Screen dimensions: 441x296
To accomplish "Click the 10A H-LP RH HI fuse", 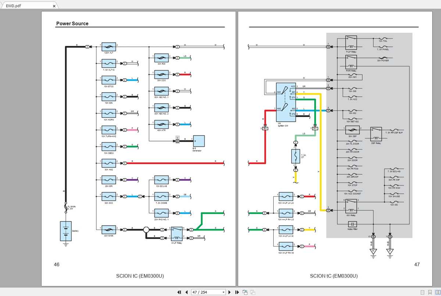I will [286, 246].
